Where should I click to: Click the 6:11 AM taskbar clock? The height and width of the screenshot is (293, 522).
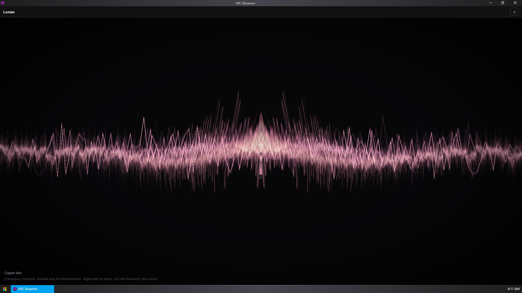point(513,289)
